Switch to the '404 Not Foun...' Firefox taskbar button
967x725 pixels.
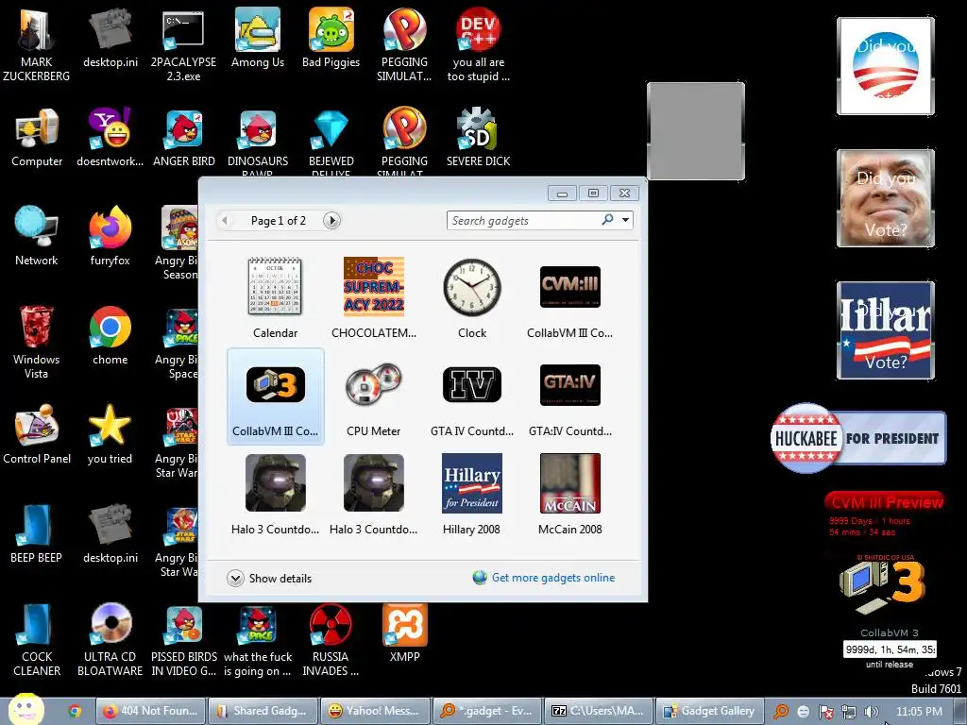150,712
